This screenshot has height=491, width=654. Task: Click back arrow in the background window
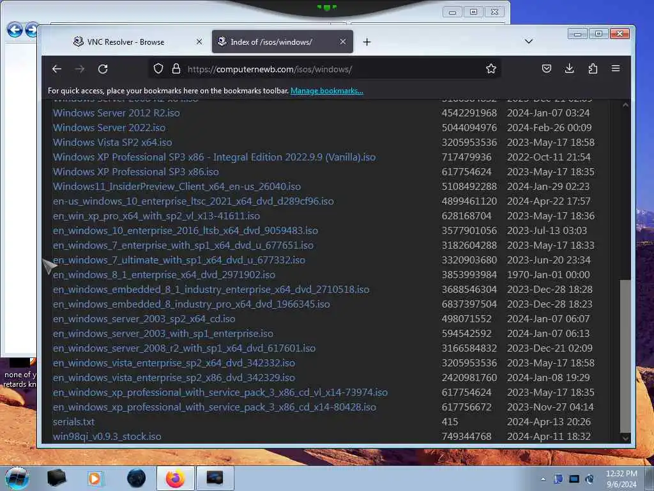click(x=15, y=29)
